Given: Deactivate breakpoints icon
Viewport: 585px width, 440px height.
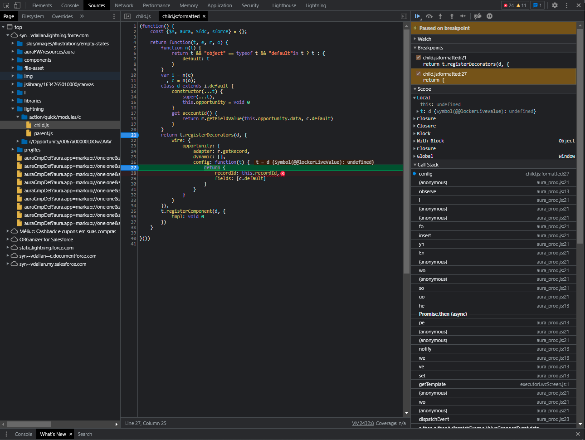Looking at the screenshot, I should pos(478,16).
